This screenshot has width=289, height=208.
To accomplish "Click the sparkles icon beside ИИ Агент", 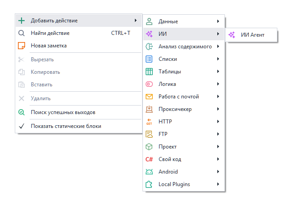I will click(232, 35).
